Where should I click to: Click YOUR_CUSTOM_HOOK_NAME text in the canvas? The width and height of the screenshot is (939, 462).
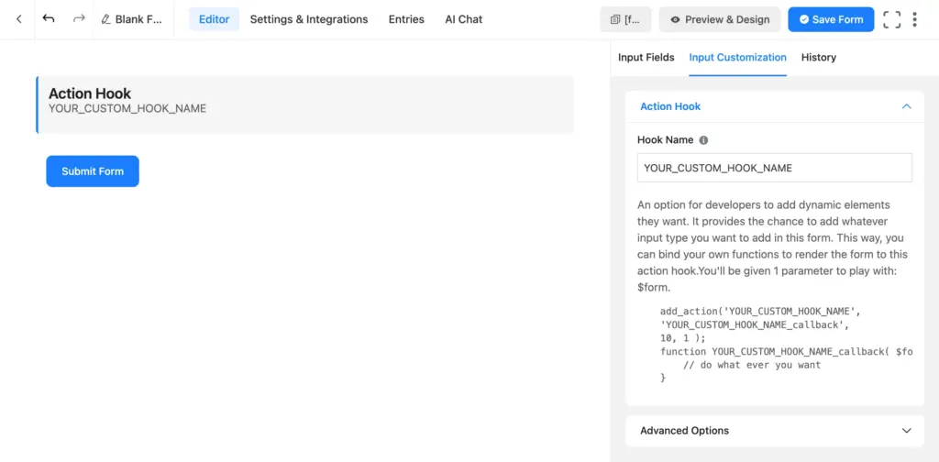127,108
